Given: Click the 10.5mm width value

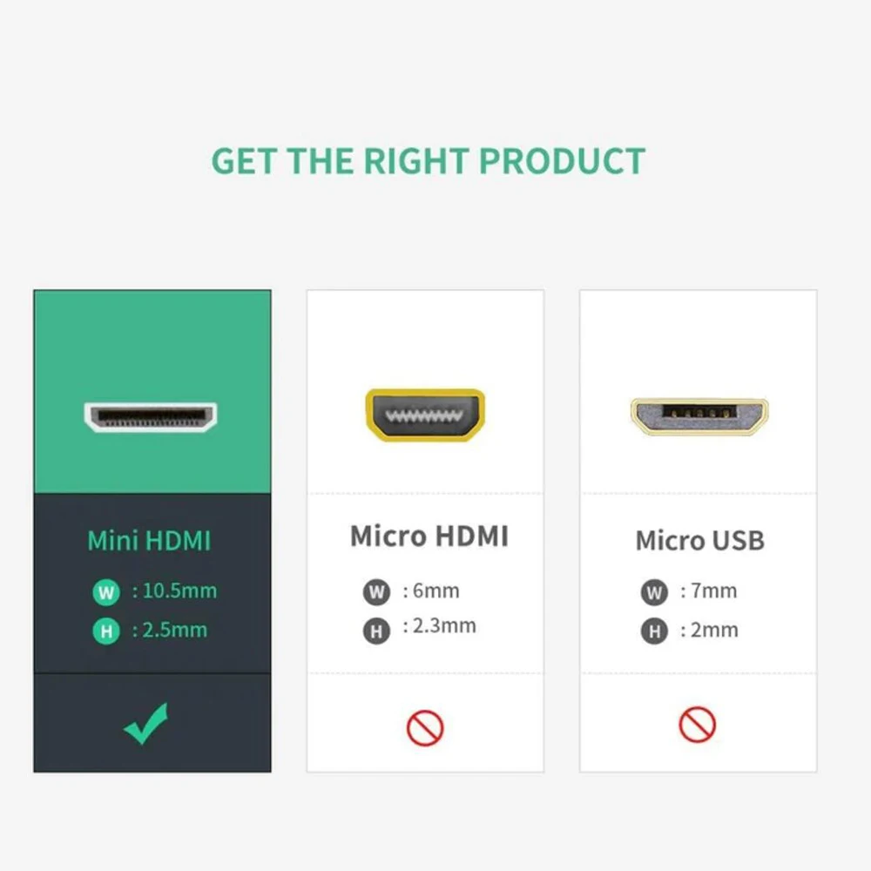Looking at the screenshot, I should click(179, 591).
